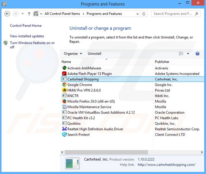Screen dimensions: 206x174
Task: Click the Mozilla Firefox program icon
Action: pos(64,101)
